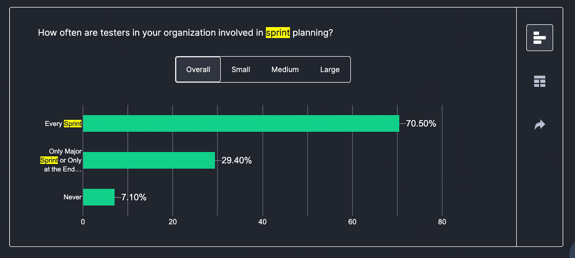Click the Every Sprint category label

pos(63,123)
